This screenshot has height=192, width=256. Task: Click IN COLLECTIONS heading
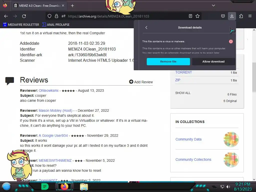pos(190,122)
